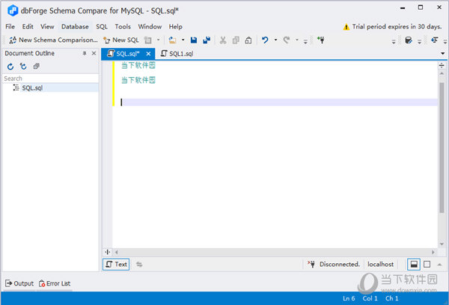Click the trial period expiration notice
Image resolution: width=449 pixels, height=305 pixels.
pyautogui.click(x=392, y=27)
